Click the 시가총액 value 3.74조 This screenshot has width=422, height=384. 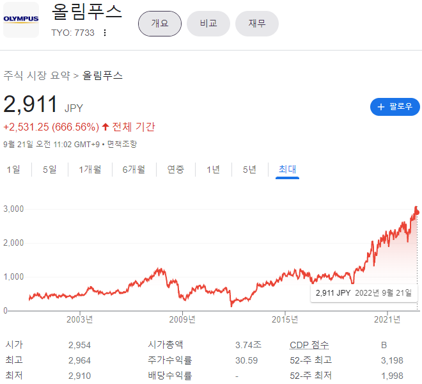(x=248, y=345)
